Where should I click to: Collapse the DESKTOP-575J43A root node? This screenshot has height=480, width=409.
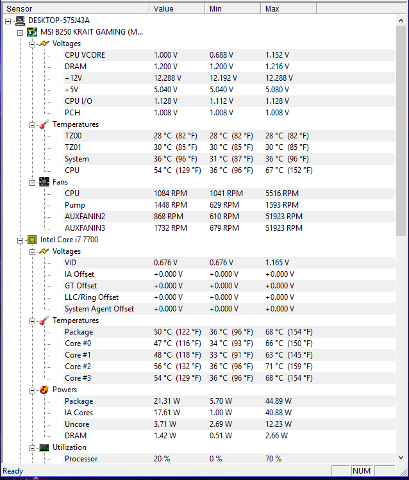8,21
